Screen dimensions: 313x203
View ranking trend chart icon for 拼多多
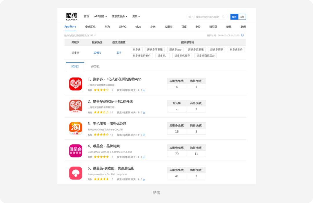144,90
